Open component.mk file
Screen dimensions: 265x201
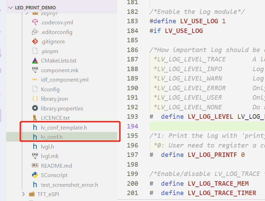(60, 70)
